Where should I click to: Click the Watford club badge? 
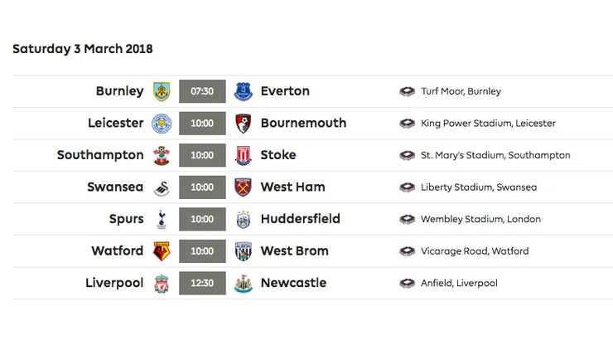[x=161, y=250]
